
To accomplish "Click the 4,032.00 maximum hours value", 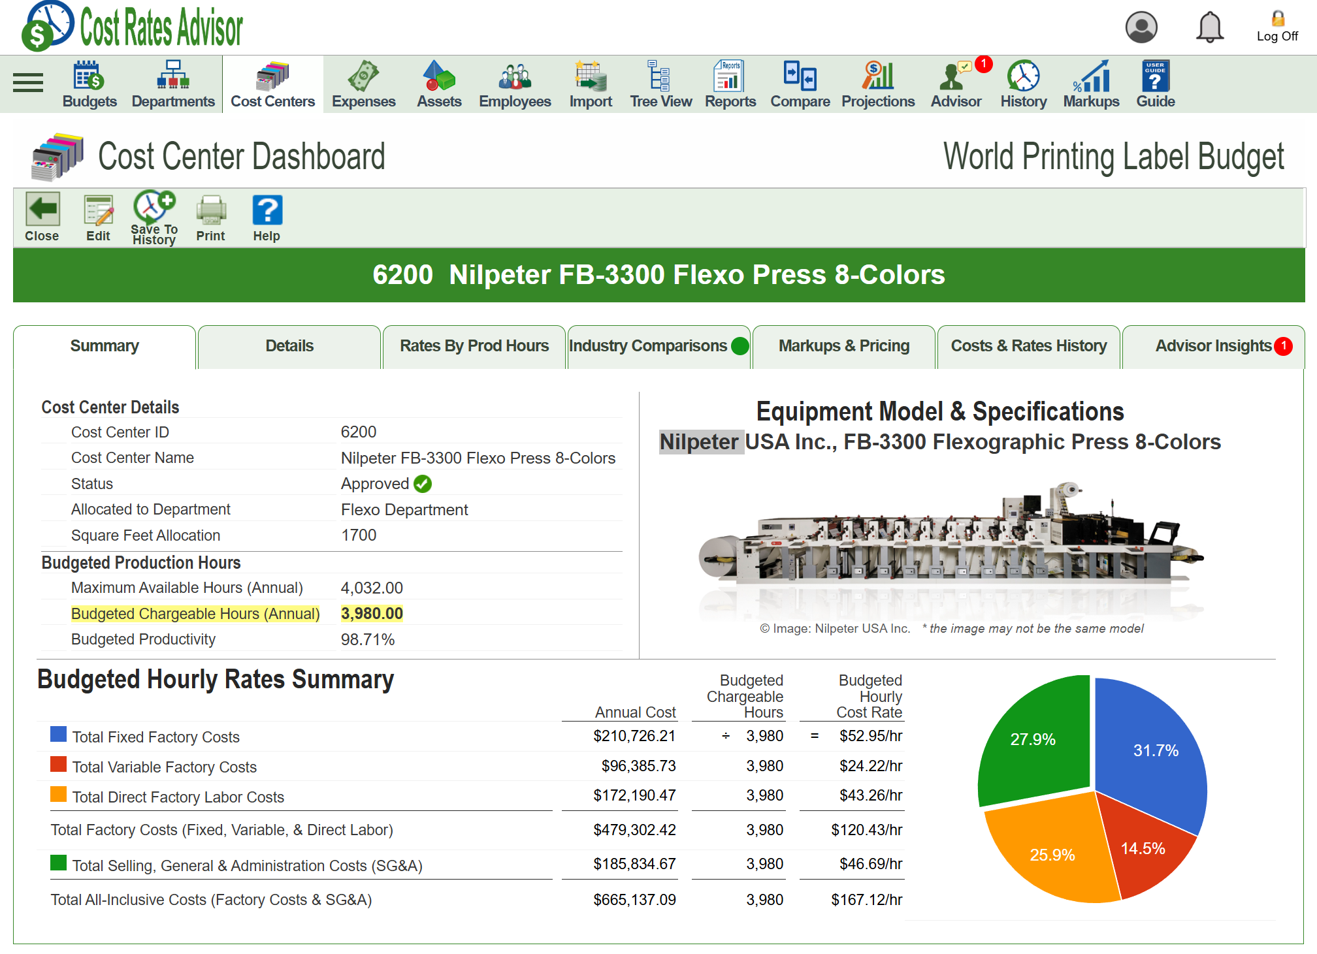I will 372,588.
